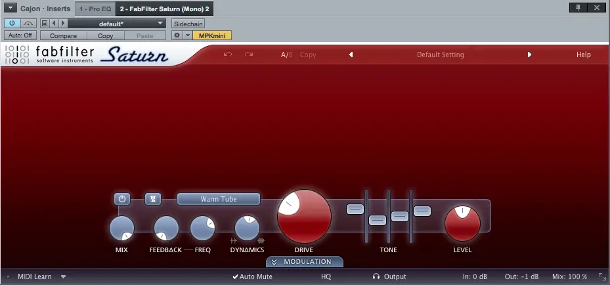Viewport: 610px width, 285px height.
Task: Open the default* preset dropdown
Action: point(117,24)
